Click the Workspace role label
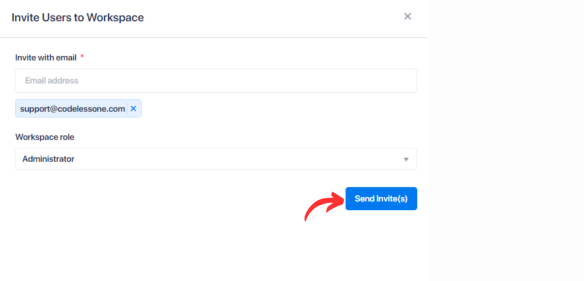This screenshot has width=584, height=281. (x=44, y=137)
